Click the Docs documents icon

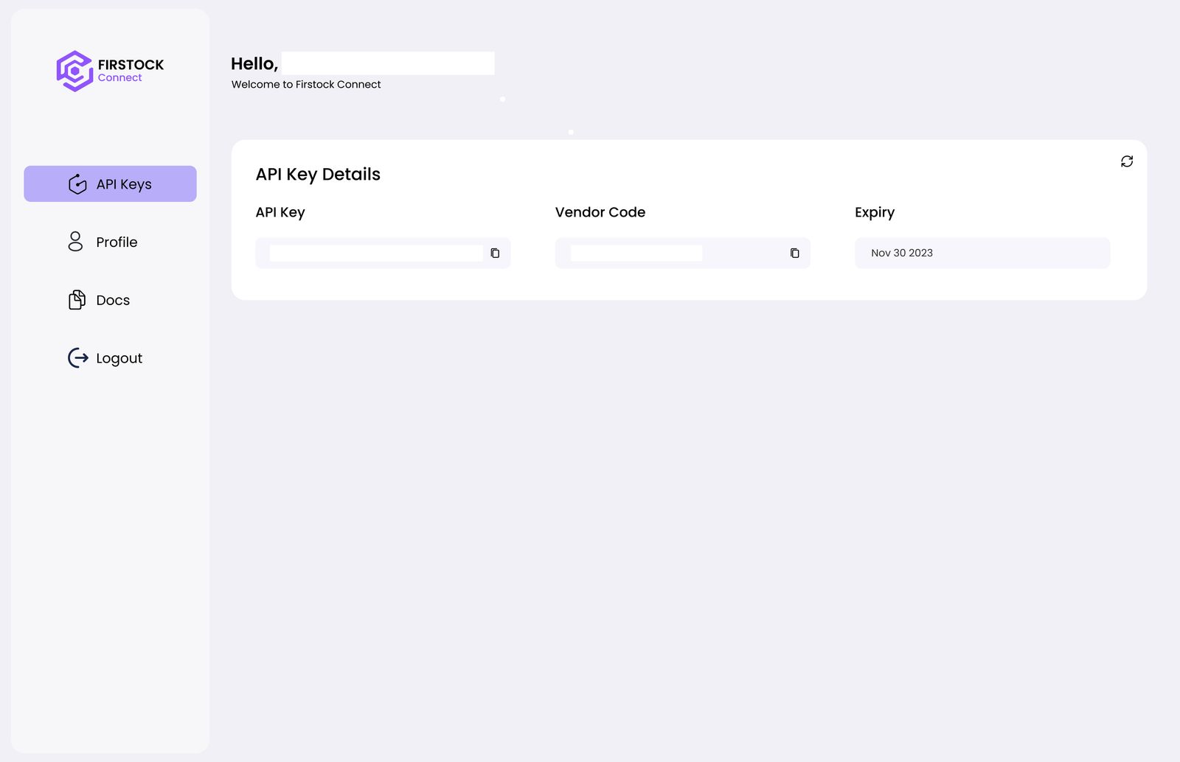[x=76, y=300]
